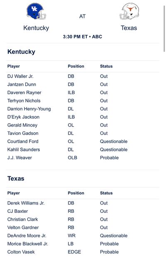The height and width of the screenshot is (258, 166).
Task: Click the Kentucky Wildcats helmet icon
Action: point(37,11)
